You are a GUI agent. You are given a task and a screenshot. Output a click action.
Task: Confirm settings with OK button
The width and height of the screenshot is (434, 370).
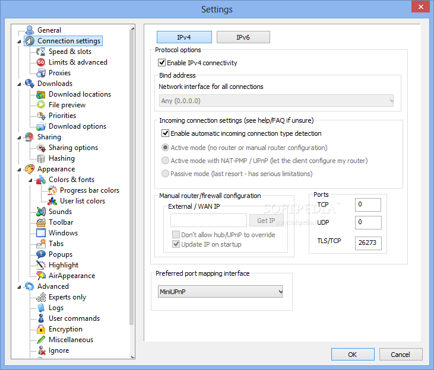pyautogui.click(x=353, y=355)
